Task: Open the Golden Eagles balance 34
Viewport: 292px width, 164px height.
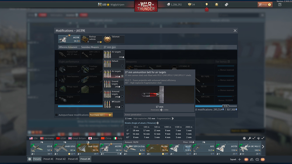Action: pyautogui.click(x=192, y=4)
